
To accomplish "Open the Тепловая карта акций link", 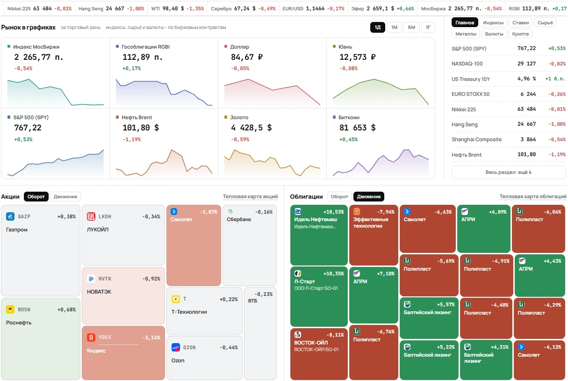I will pyautogui.click(x=250, y=197).
